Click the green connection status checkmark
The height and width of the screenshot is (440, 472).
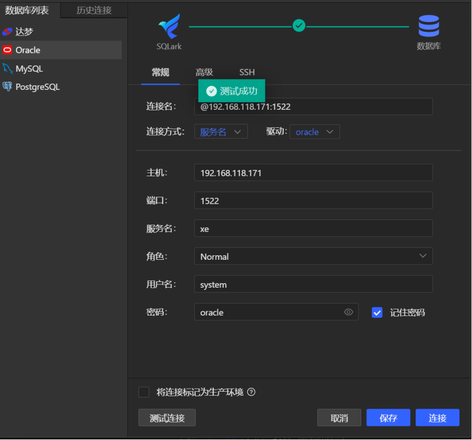click(x=299, y=26)
